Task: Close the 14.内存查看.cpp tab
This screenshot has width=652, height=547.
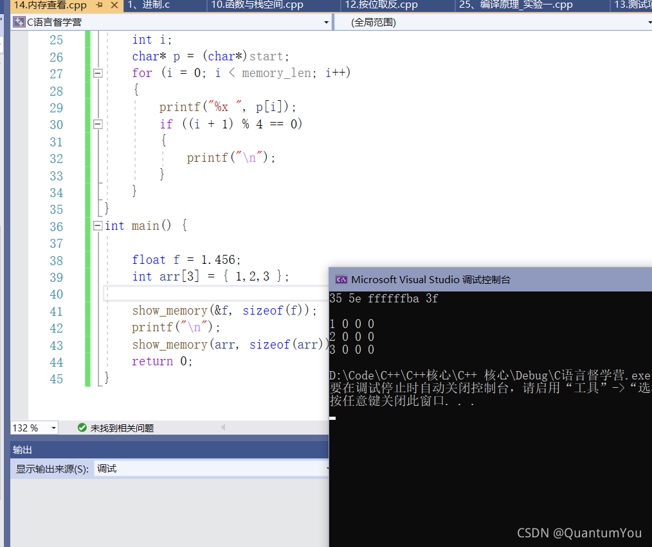Action: point(114,5)
